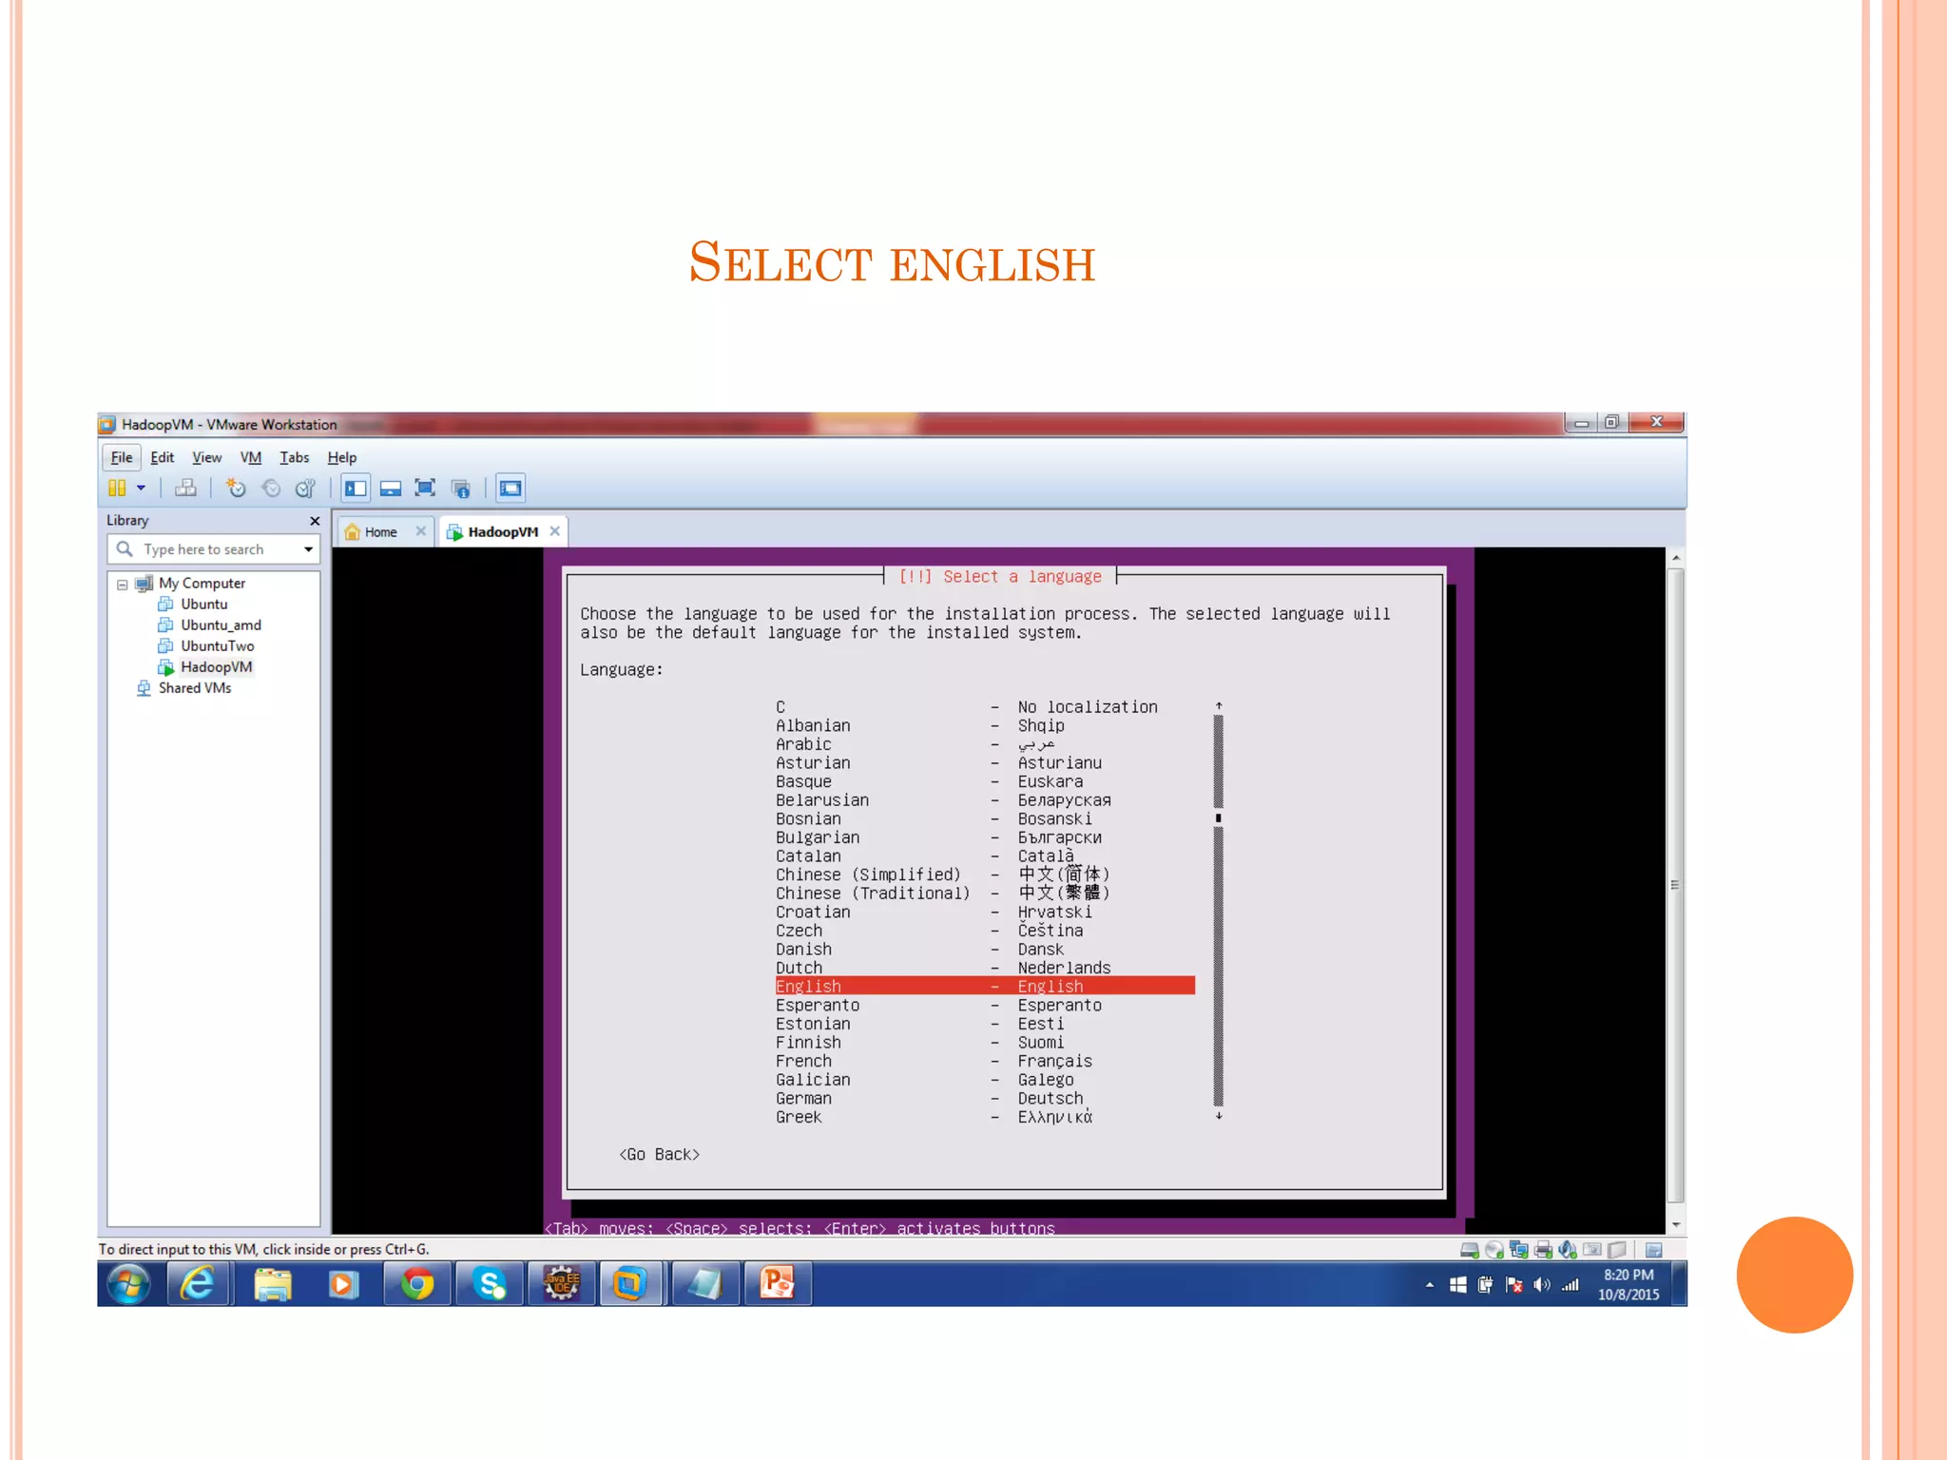Open the power options dropdown arrow
The image size is (1947, 1460).
(141, 488)
